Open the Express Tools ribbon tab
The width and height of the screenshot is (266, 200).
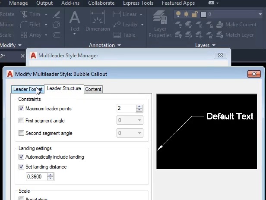138,3
